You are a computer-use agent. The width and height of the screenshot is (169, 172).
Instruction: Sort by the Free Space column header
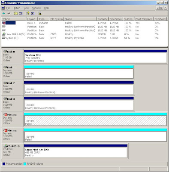pyautogui.click(x=116, y=19)
